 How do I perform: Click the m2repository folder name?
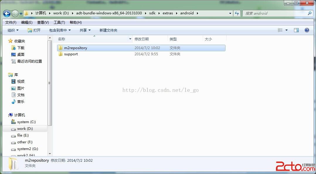point(76,48)
